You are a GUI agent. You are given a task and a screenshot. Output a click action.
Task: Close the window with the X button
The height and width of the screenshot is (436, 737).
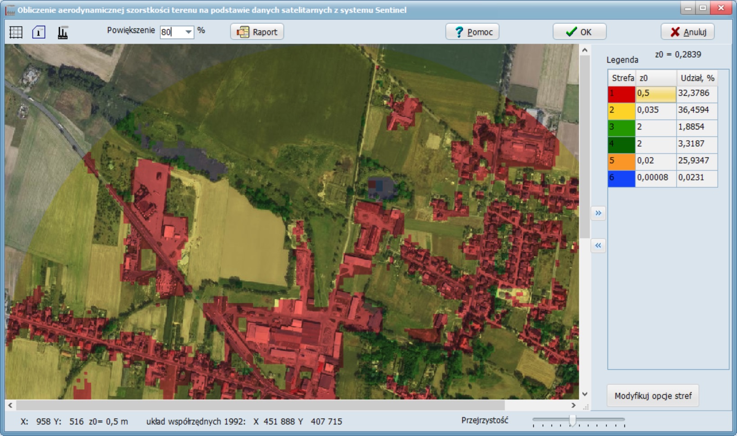point(721,8)
